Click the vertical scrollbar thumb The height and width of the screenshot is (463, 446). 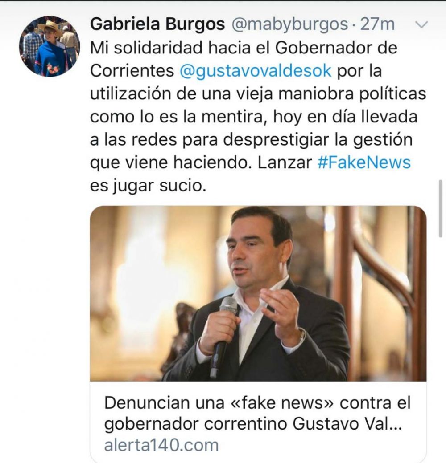pyautogui.click(x=441, y=208)
